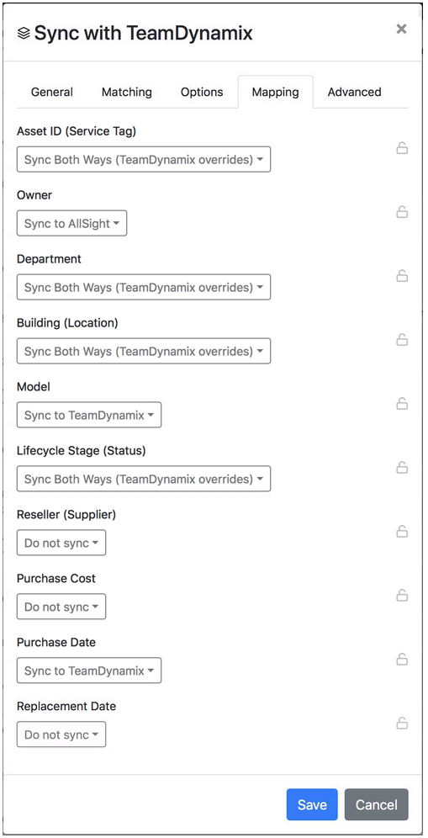This screenshot has height=838, width=428.
Task: Click the Department row lock icon
Action: click(x=402, y=276)
